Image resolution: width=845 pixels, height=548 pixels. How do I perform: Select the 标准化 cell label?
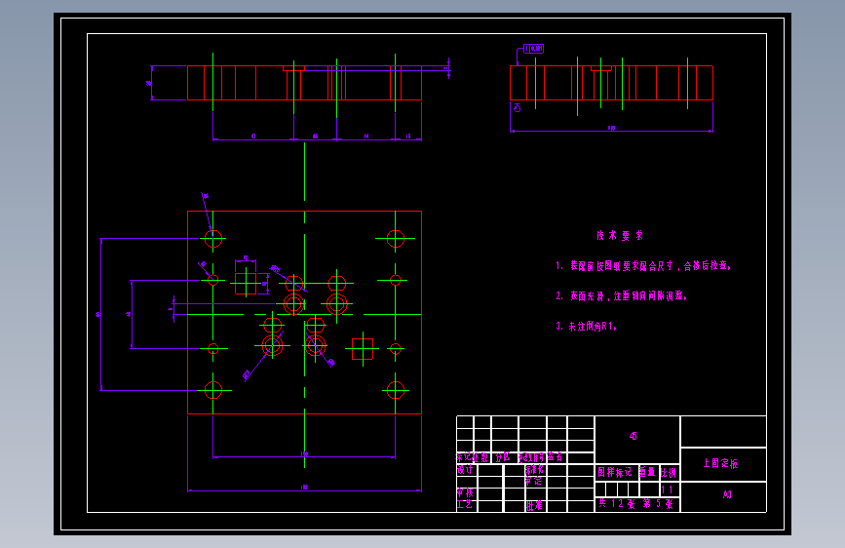pos(535,470)
